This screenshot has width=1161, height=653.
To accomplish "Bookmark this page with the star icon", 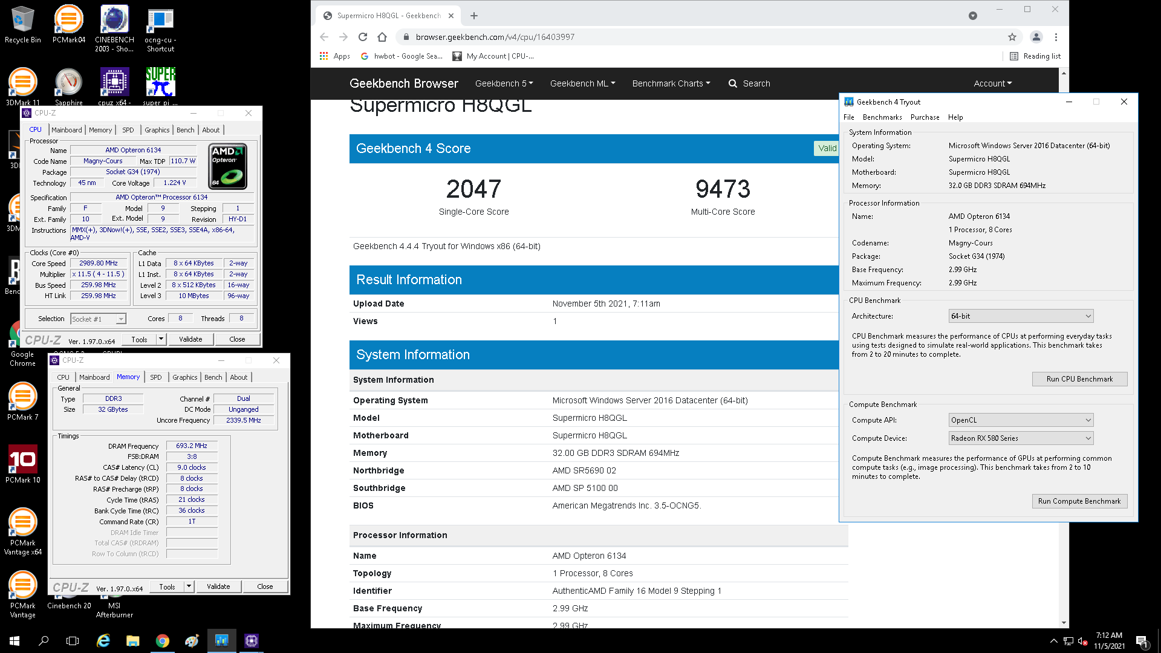I will [1012, 37].
